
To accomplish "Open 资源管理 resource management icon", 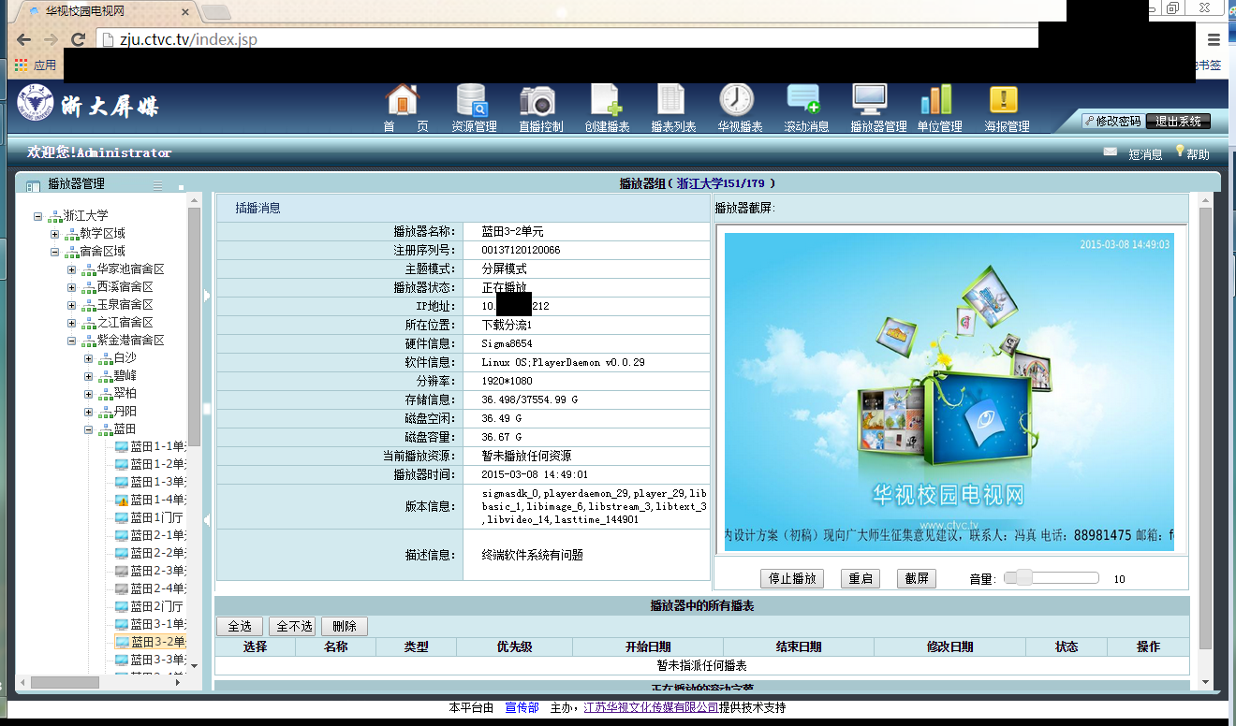I will tap(473, 100).
